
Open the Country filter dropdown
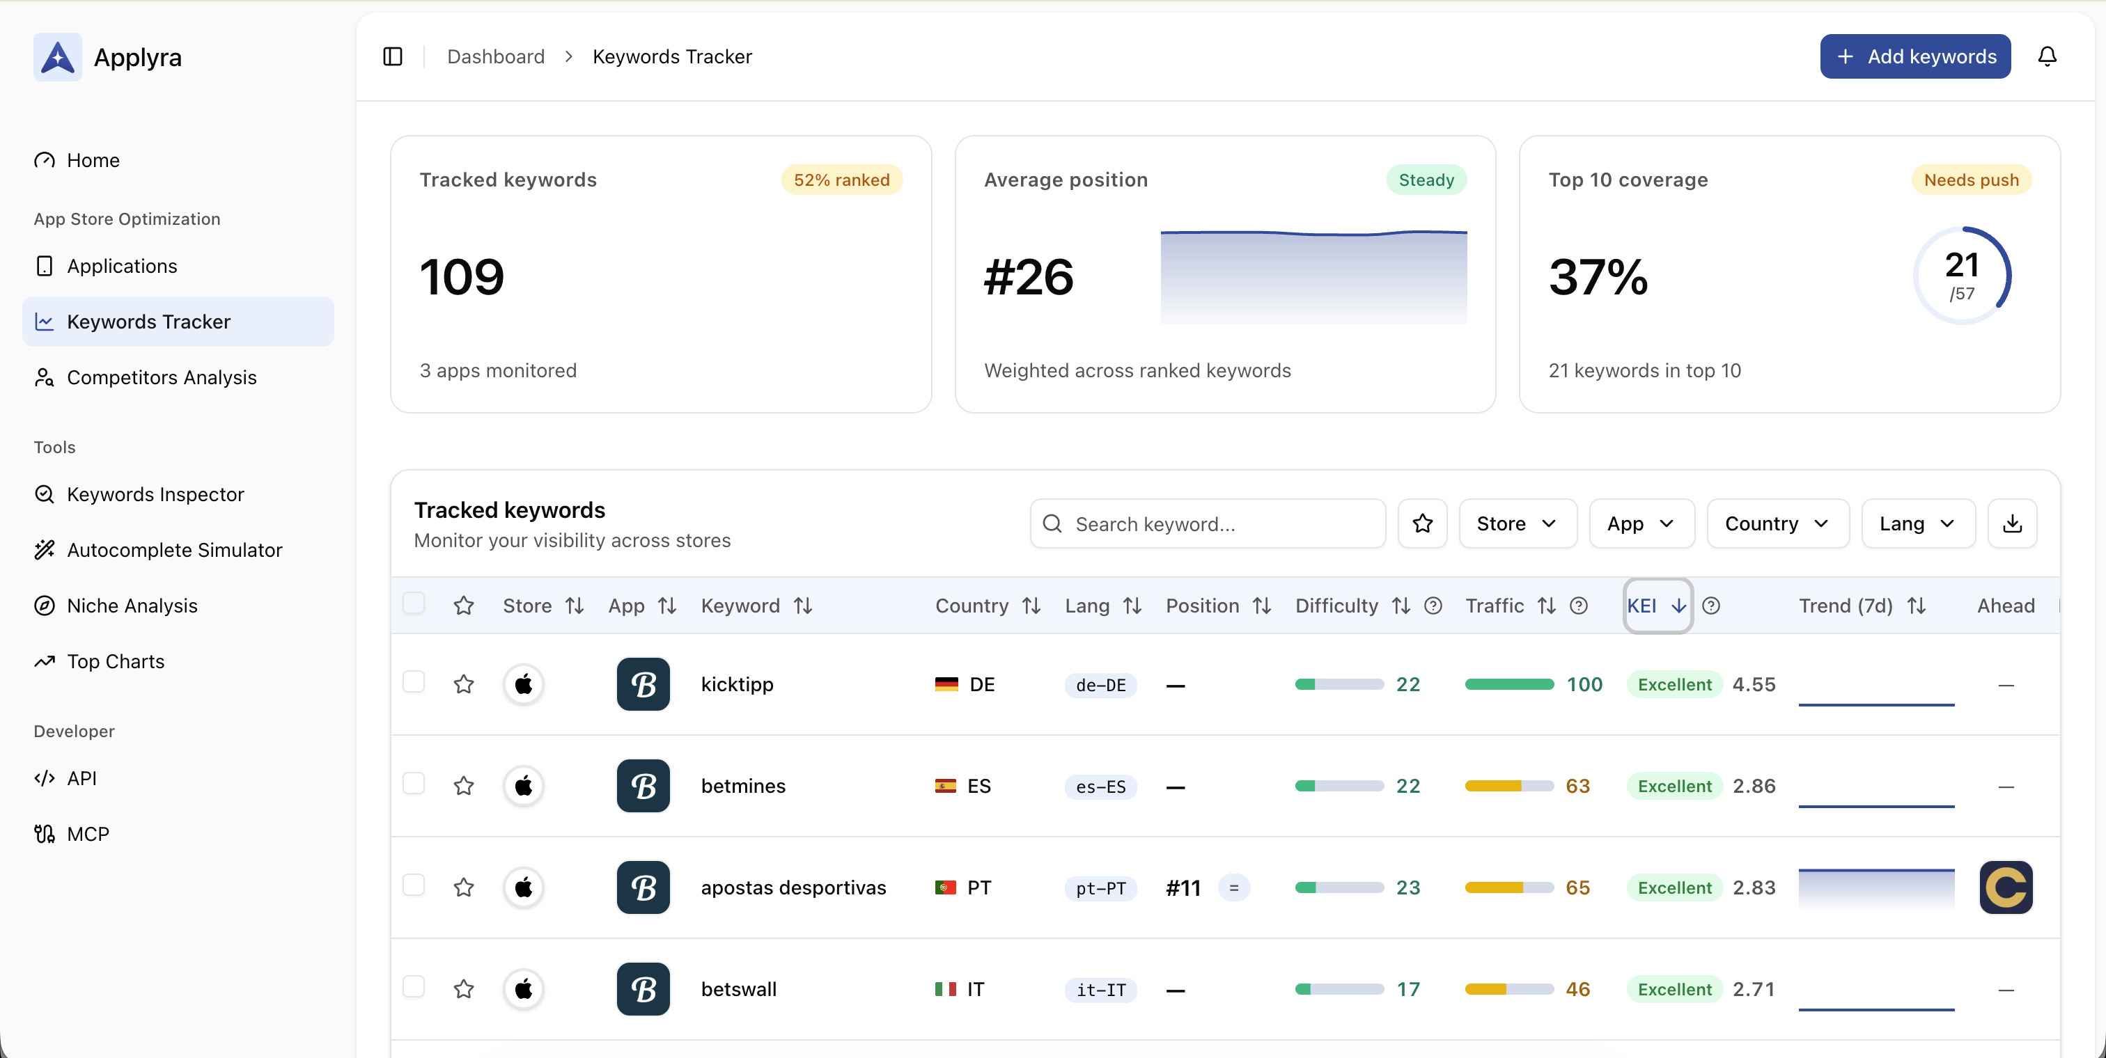coord(1777,523)
